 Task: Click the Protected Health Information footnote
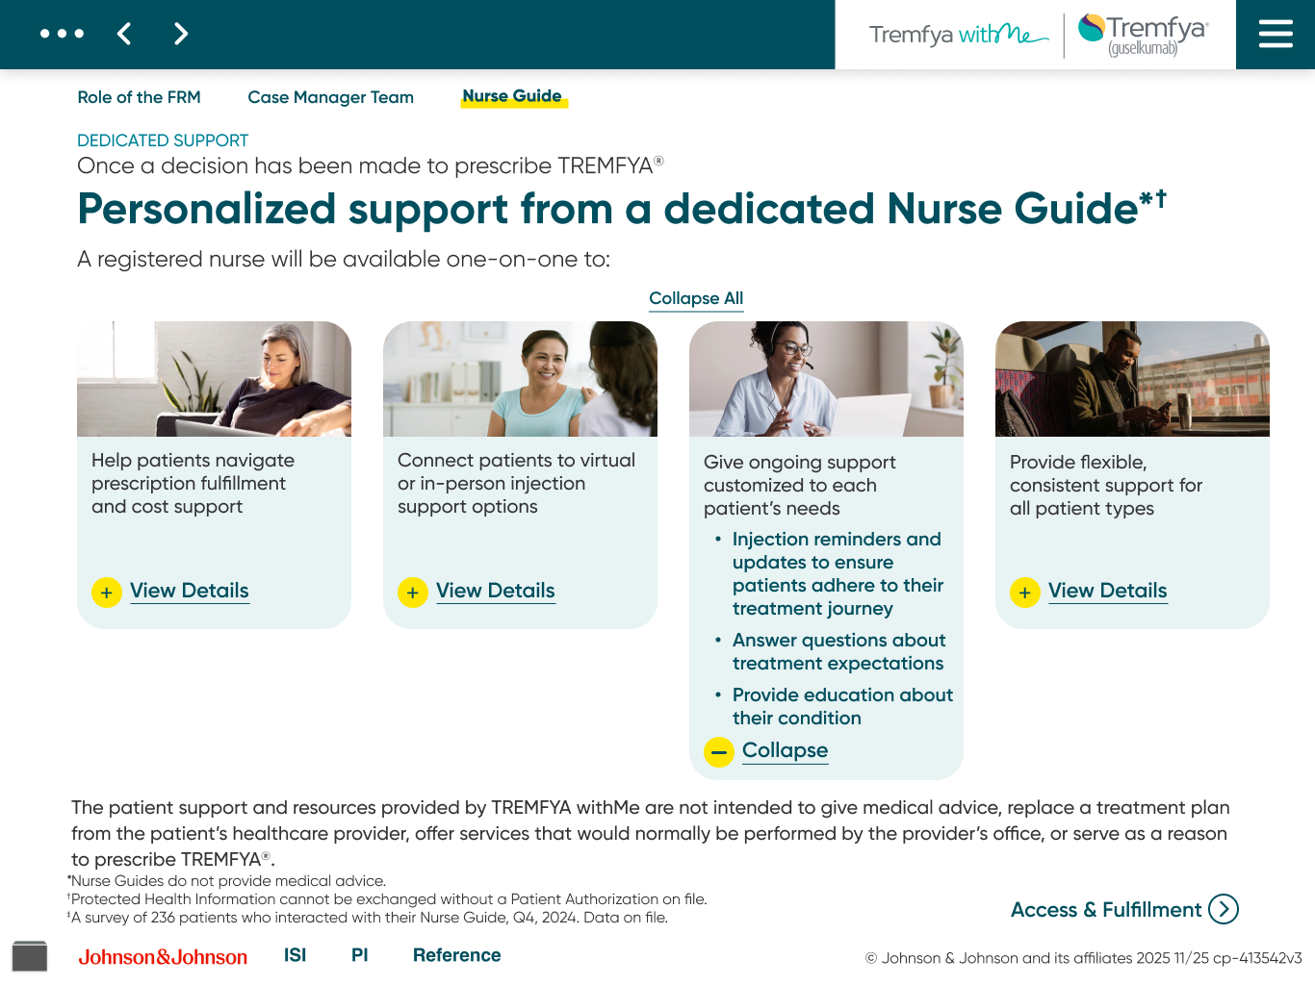point(387,899)
